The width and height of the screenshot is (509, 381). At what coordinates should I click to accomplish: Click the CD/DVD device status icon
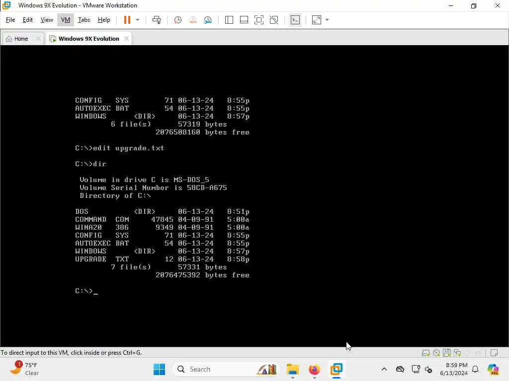[x=436, y=353]
